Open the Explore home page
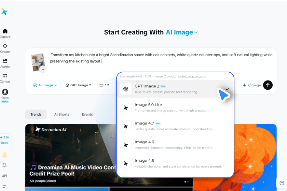 click(x=5, y=33)
